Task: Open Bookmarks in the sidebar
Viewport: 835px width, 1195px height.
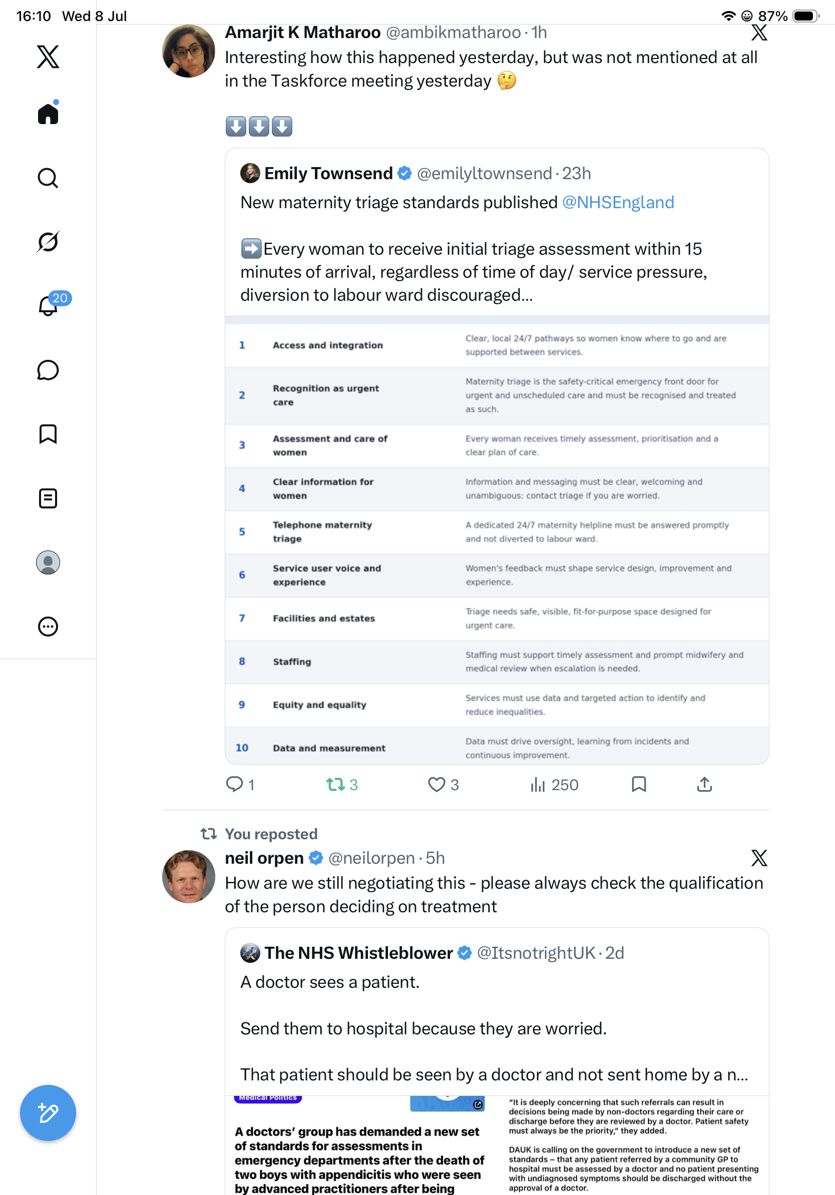Action: coord(48,434)
